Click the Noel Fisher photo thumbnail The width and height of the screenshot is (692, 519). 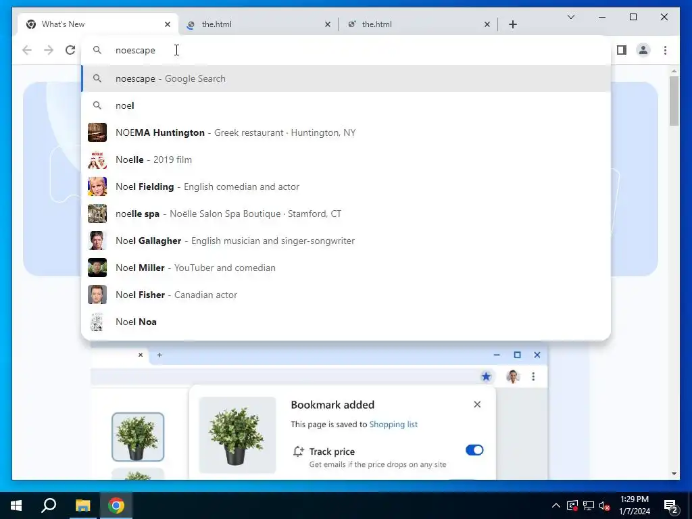pyautogui.click(x=97, y=295)
